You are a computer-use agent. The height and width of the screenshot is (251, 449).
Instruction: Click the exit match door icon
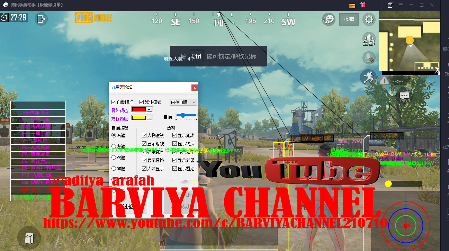pos(41,19)
